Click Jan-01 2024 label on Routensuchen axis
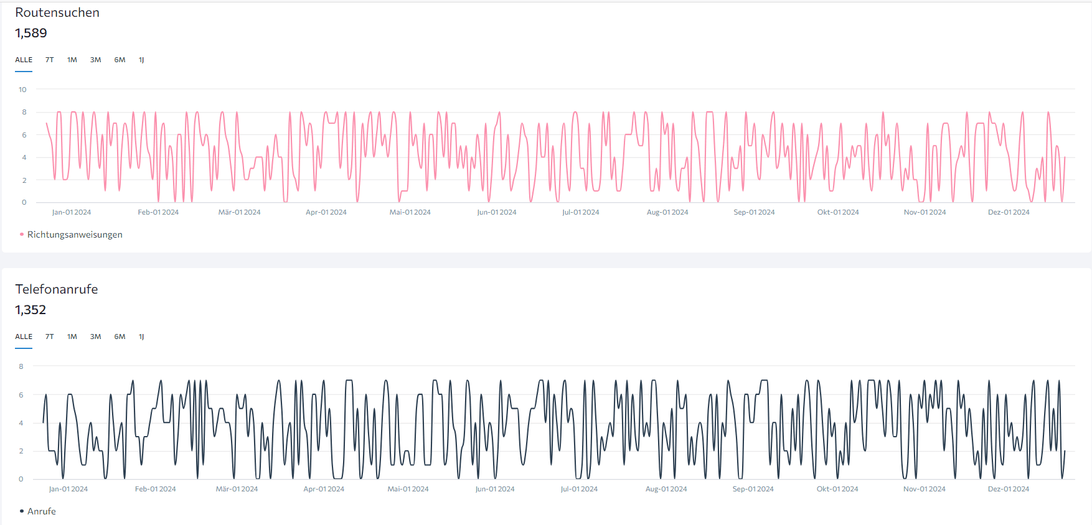The height and width of the screenshot is (525, 1092). 72,212
